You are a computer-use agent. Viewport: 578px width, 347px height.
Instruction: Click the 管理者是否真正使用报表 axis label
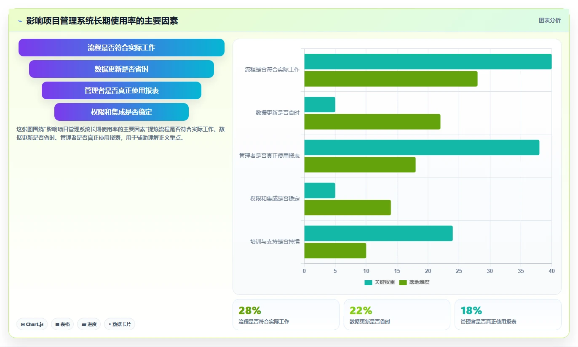pyautogui.click(x=269, y=156)
